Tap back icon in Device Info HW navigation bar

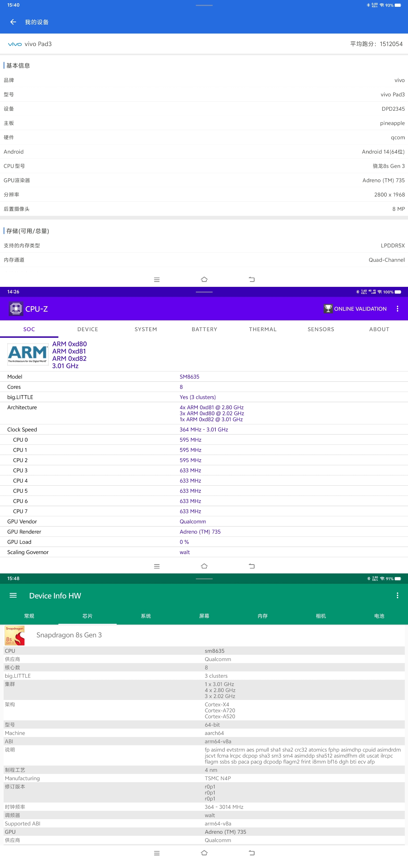(252, 853)
